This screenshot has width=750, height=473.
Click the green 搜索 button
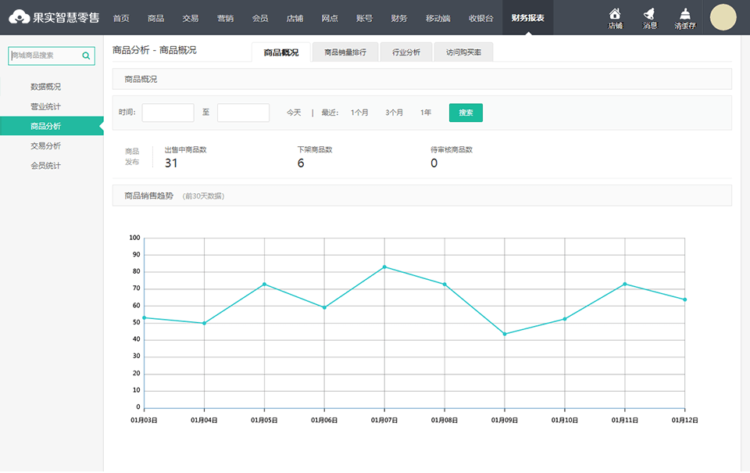[x=466, y=113]
